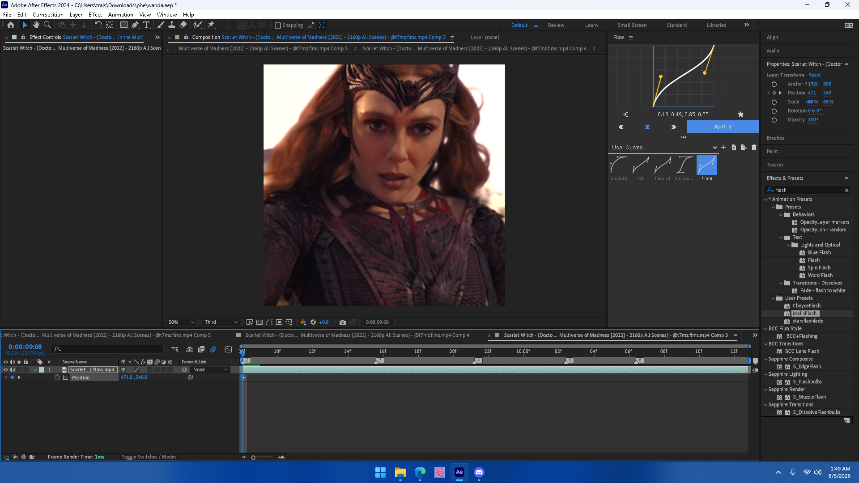Select the Zoom magnifier tool
The height and width of the screenshot is (483, 859).
(47, 25)
